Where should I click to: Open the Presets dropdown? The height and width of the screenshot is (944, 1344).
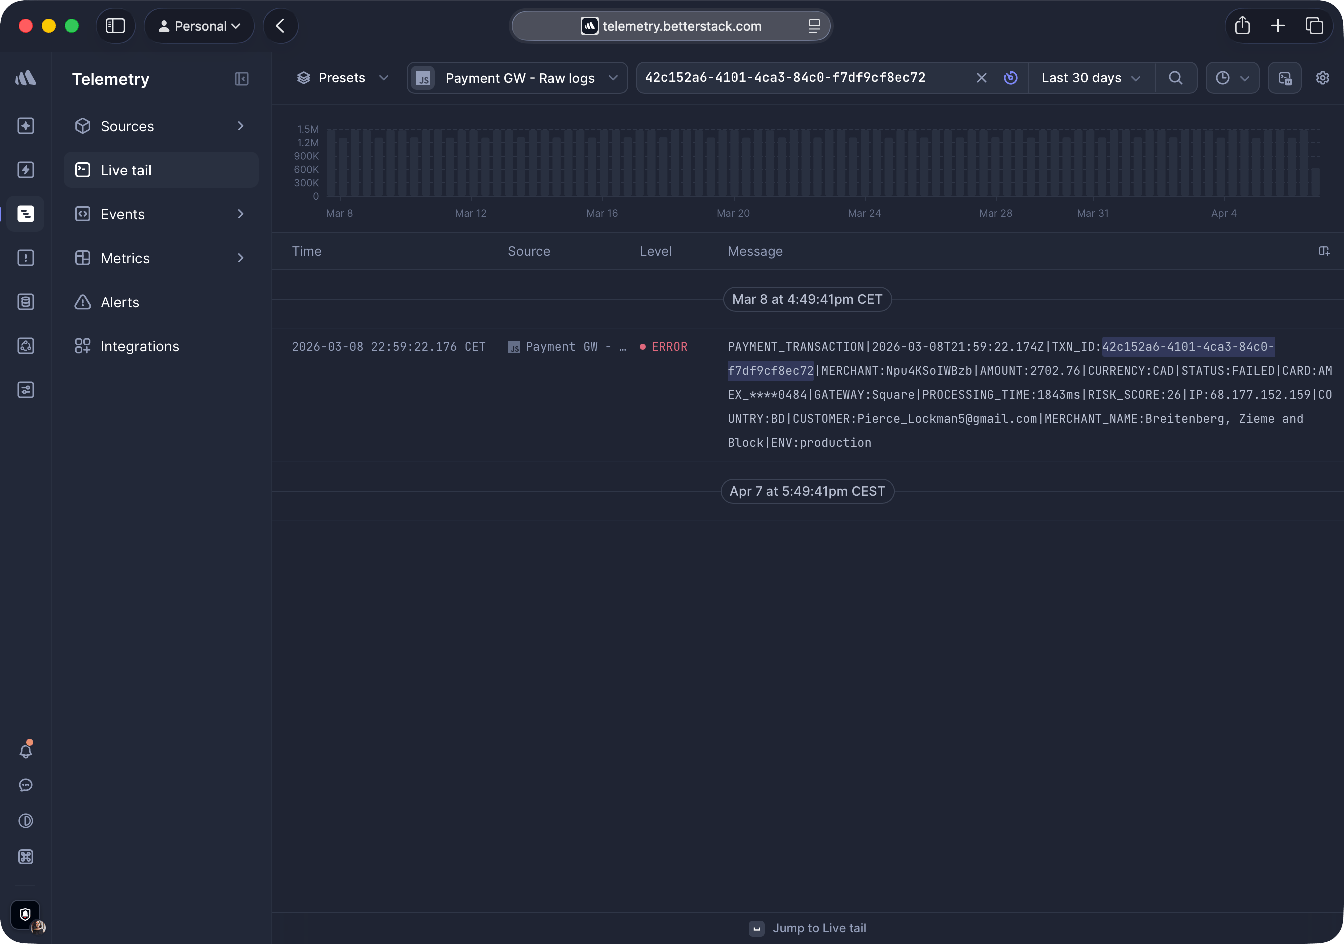coord(342,78)
